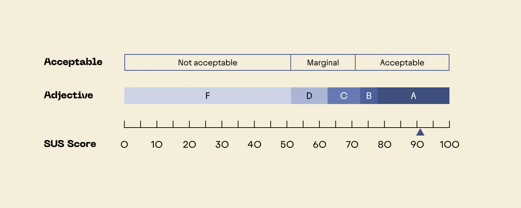Click the dark A grade segment

pyautogui.click(x=413, y=96)
